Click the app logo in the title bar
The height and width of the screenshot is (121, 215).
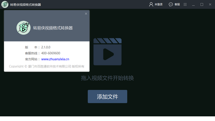coord(5,4)
